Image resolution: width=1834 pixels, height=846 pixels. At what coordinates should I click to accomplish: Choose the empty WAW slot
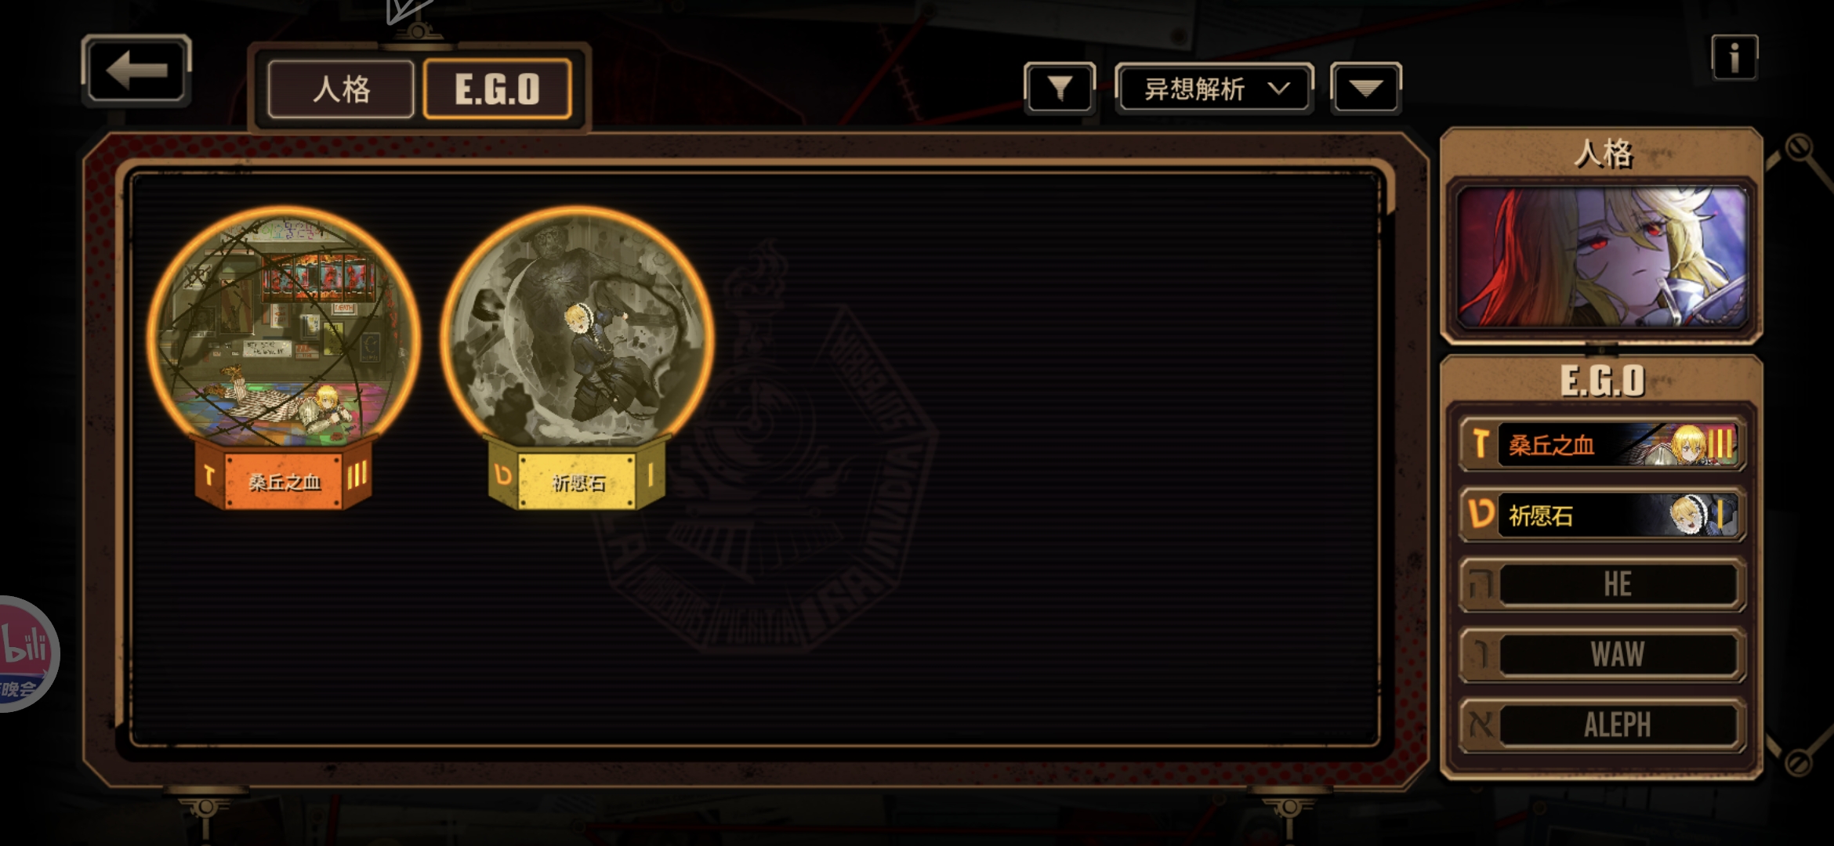tap(1602, 654)
